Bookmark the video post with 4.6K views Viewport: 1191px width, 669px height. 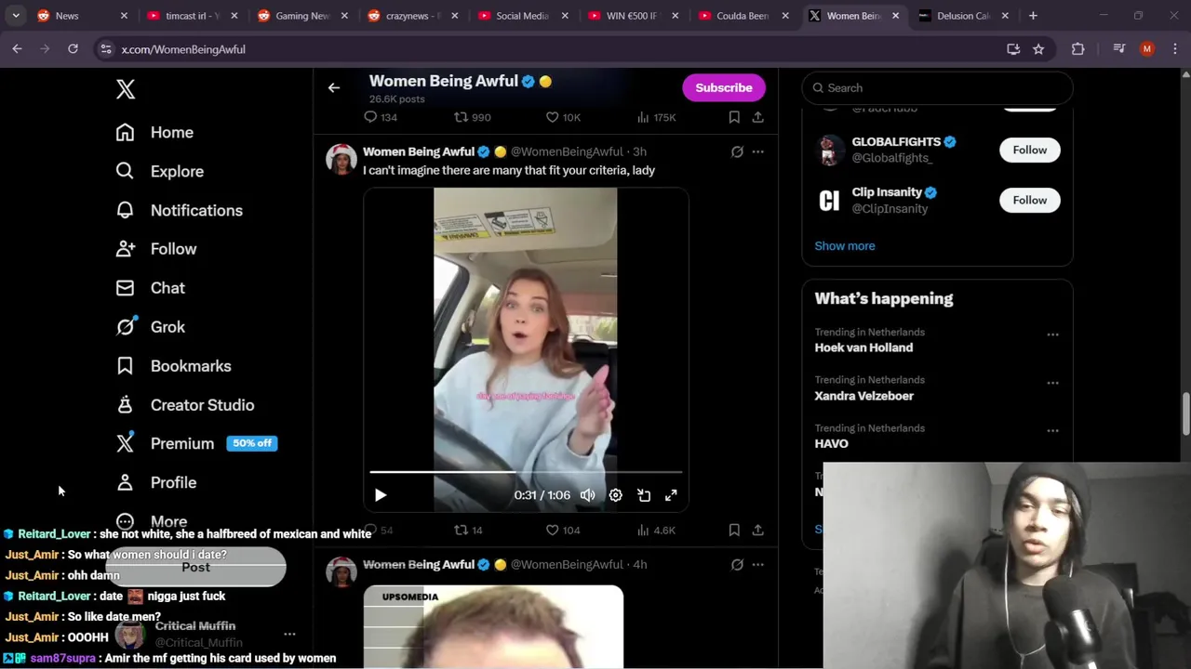(734, 530)
